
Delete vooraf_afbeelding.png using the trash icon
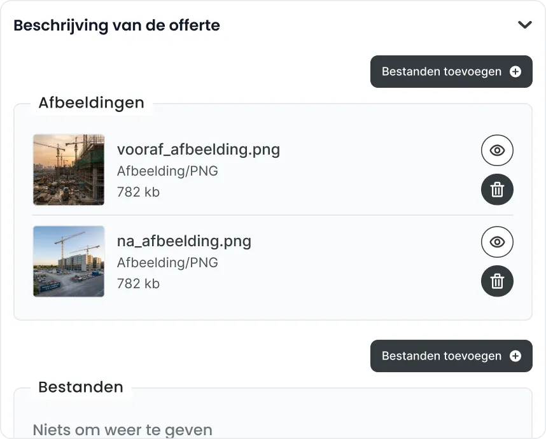coord(497,190)
